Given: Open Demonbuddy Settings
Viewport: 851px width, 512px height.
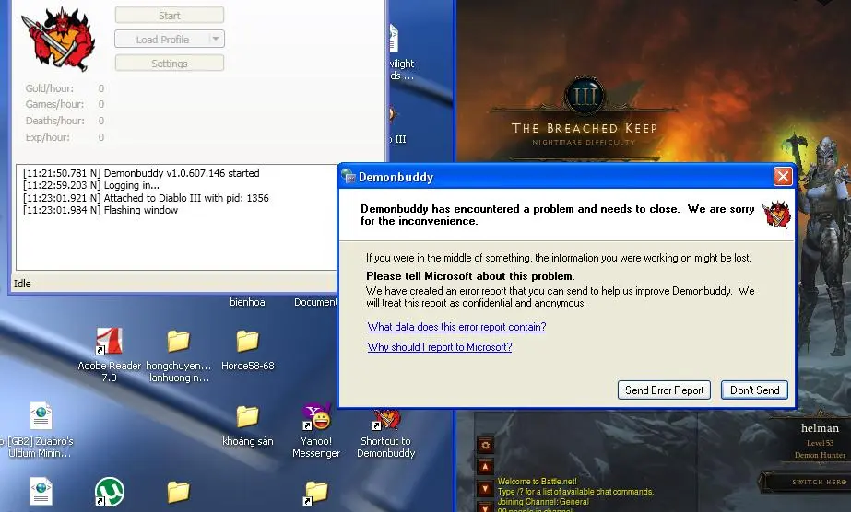Looking at the screenshot, I should [x=169, y=64].
